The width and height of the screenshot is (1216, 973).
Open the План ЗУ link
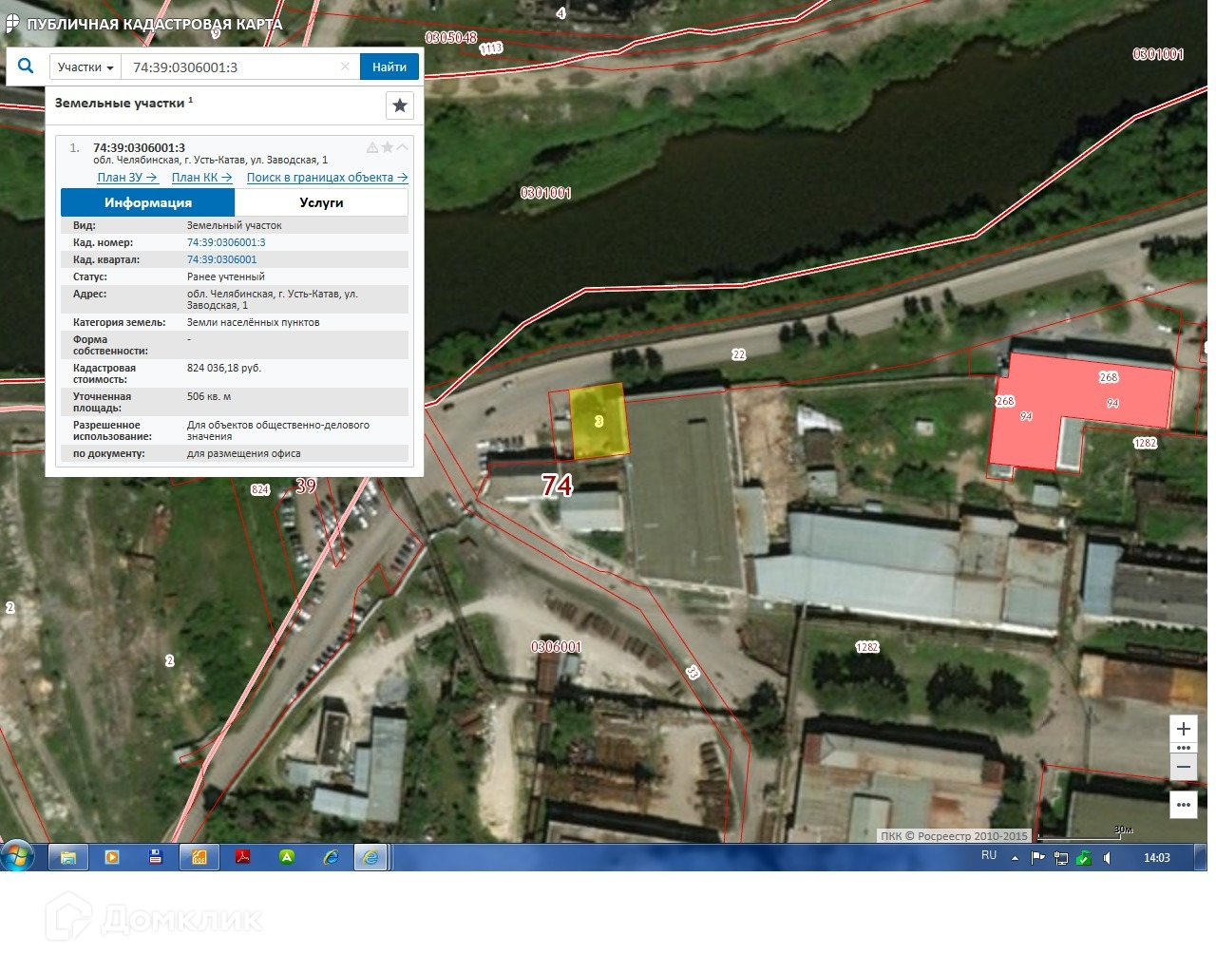[127, 178]
